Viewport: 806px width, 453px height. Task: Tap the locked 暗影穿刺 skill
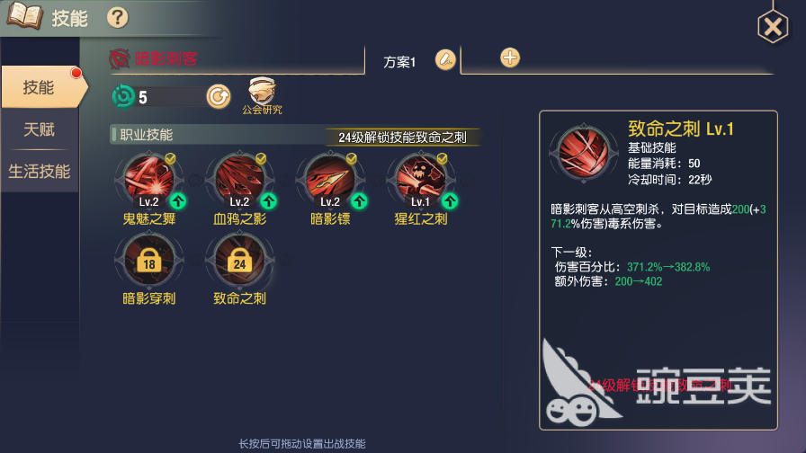149,260
